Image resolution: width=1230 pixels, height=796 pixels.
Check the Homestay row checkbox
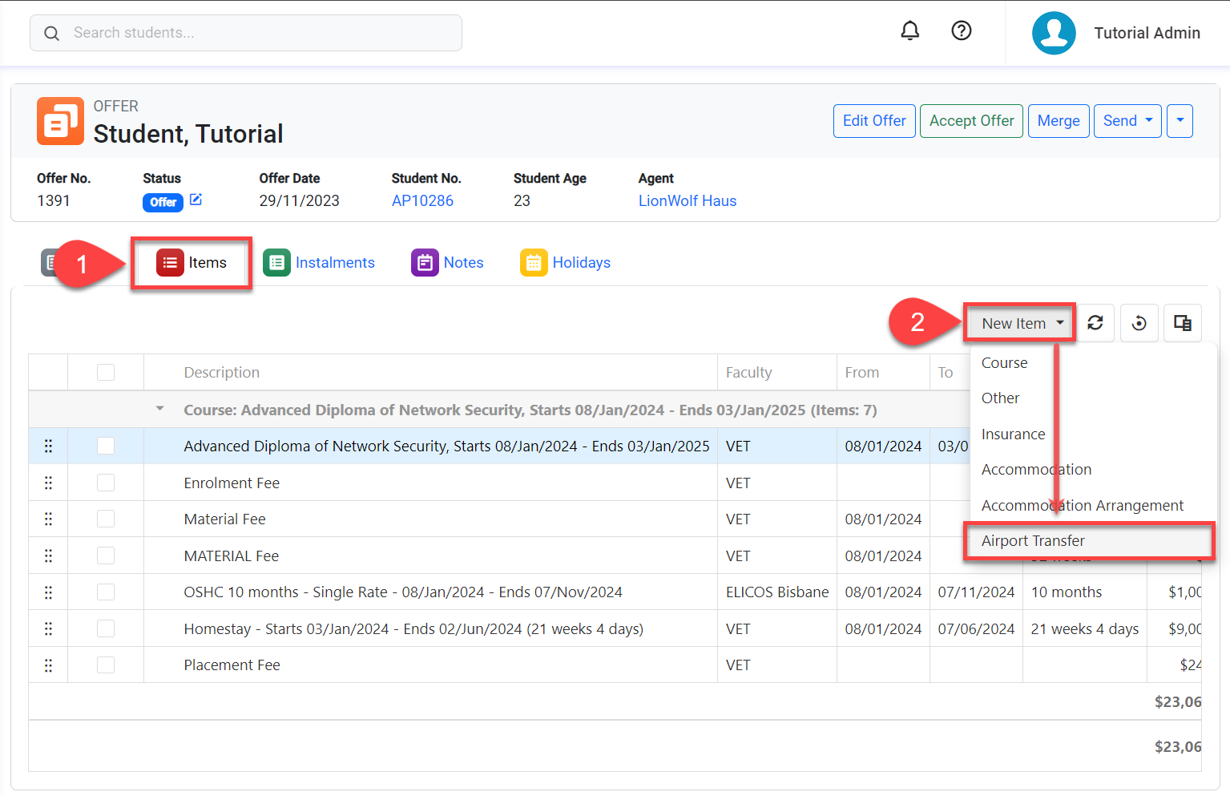(106, 628)
